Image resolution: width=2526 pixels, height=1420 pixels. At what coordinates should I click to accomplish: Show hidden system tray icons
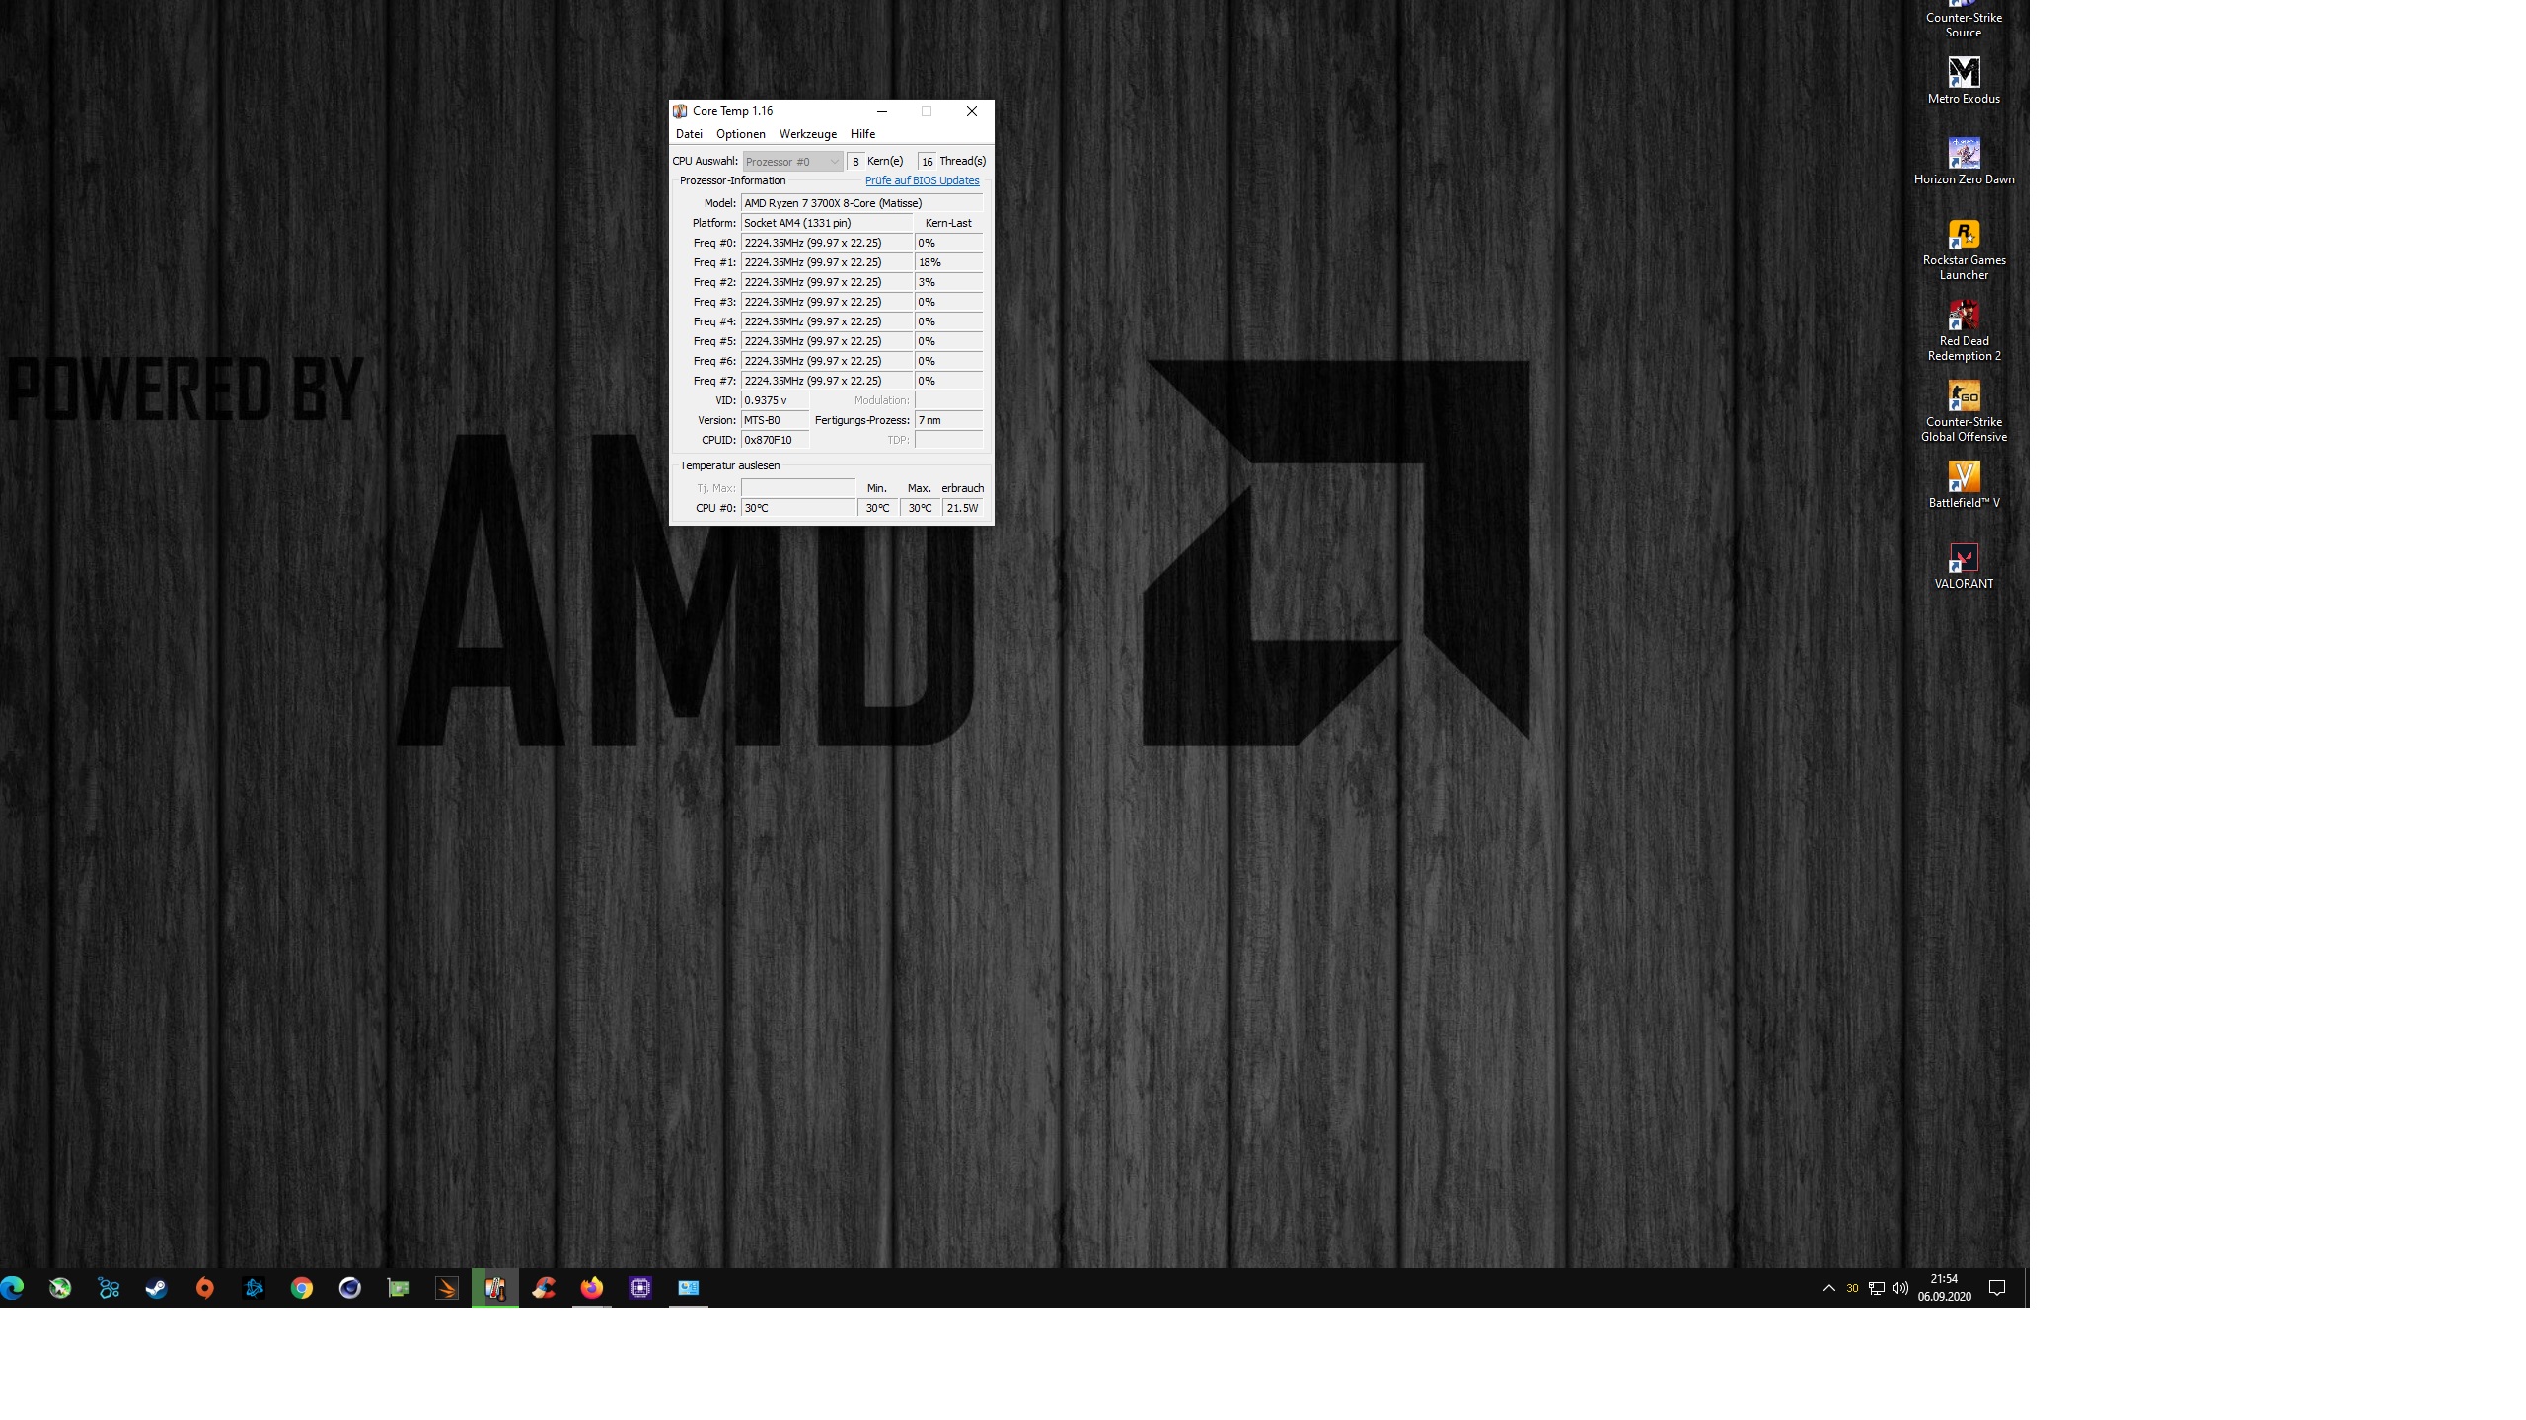[1828, 1288]
